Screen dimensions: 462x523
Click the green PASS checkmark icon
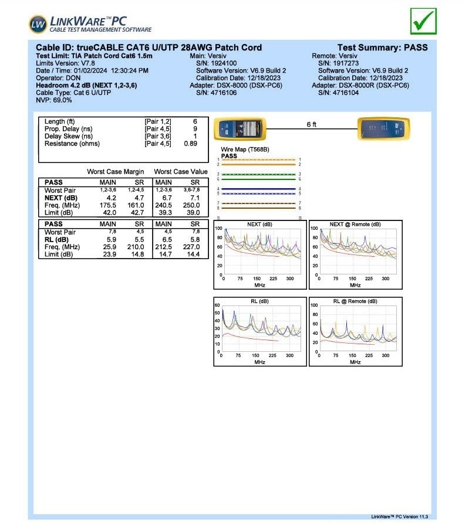pyautogui.click(x=422, y=21)
